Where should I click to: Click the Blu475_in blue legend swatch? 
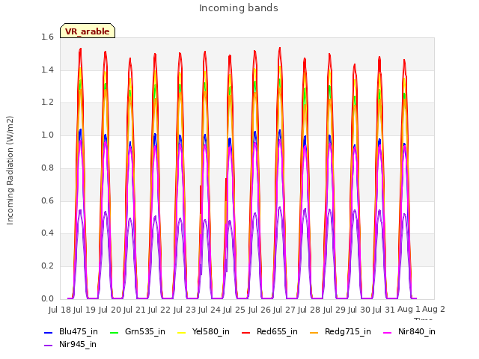click(48, 332)
